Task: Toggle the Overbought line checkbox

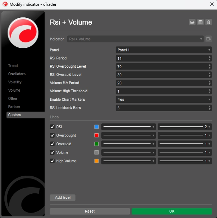Action: pyautogui.click(x=52, y=135)
